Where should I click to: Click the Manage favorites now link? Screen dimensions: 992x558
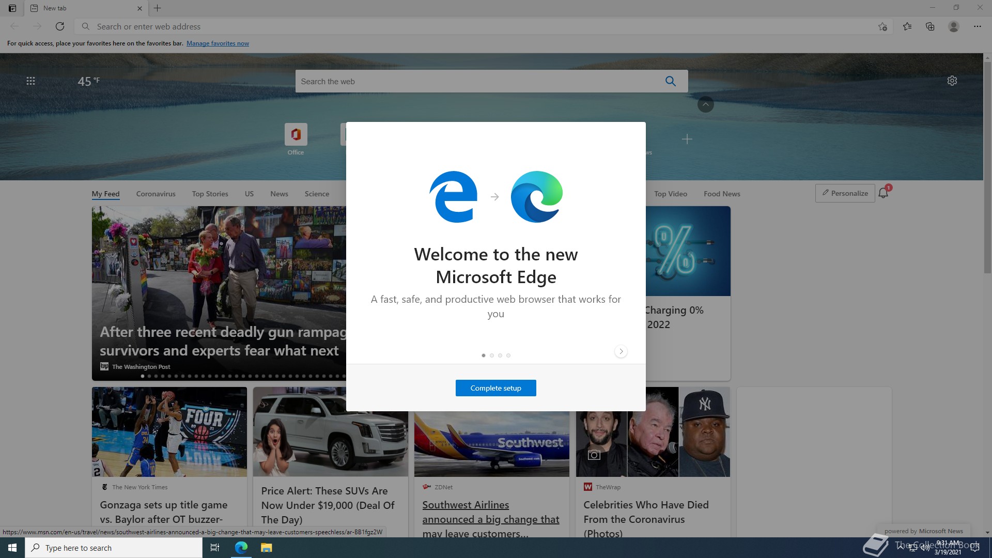218,43
